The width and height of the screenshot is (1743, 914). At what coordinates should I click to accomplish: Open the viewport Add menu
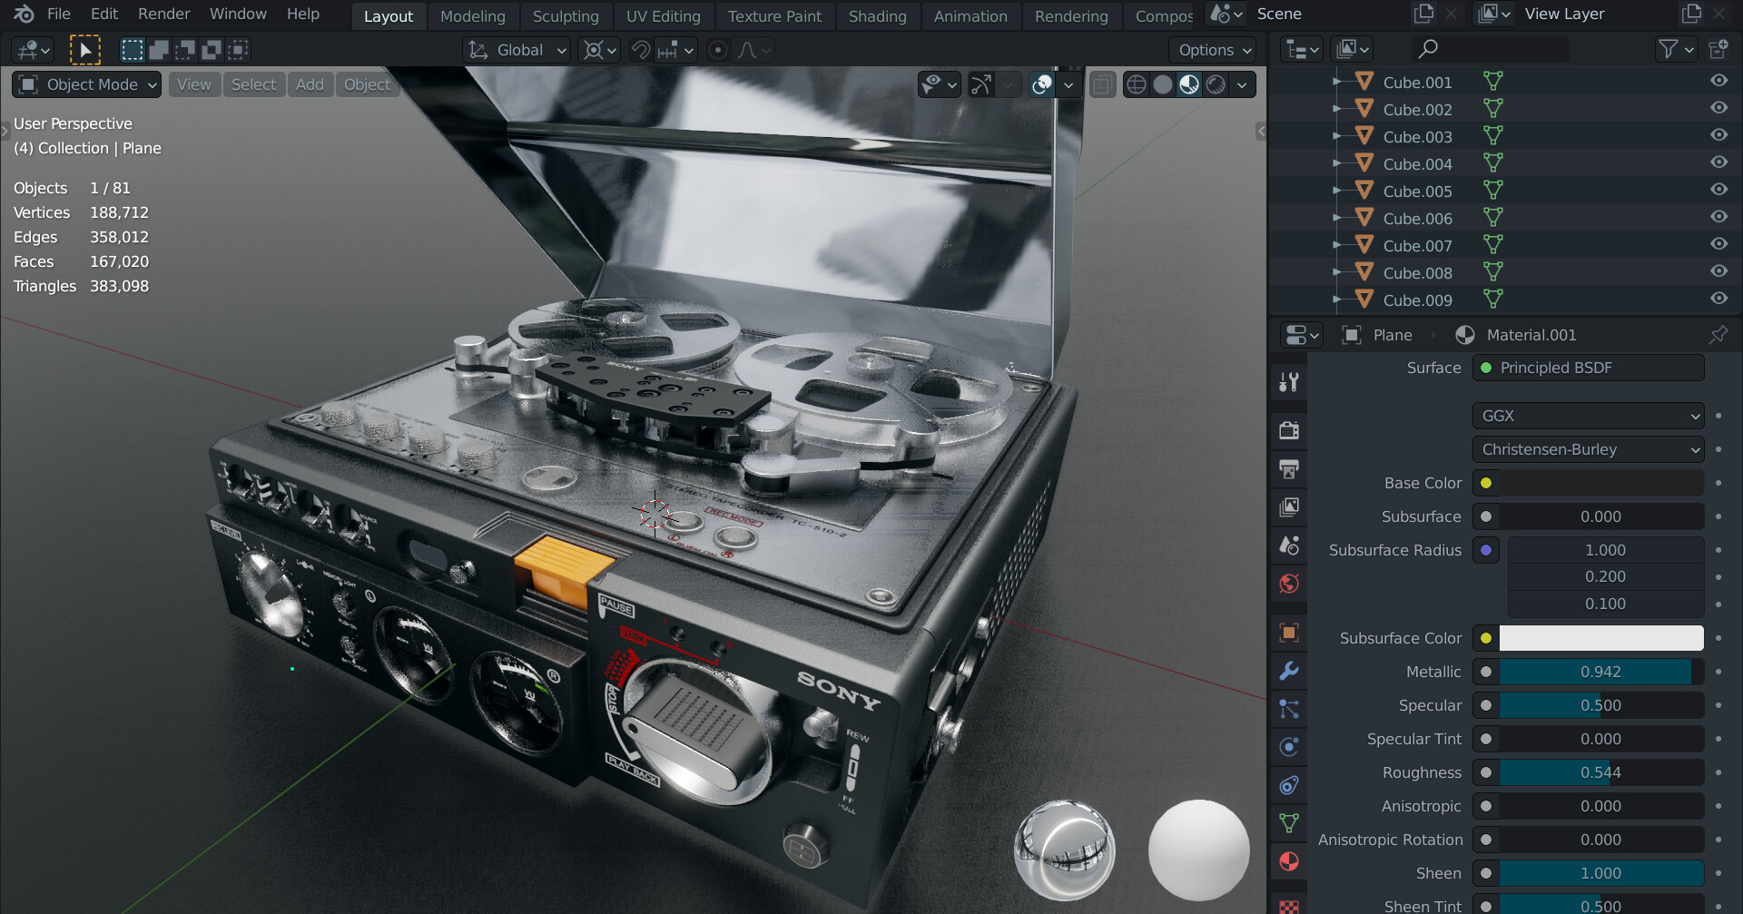tap(310, 84)
